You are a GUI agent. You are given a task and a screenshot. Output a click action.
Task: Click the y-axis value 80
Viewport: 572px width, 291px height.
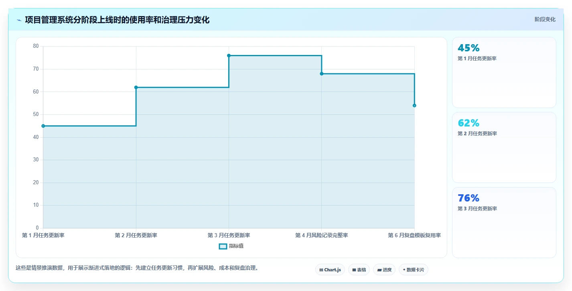(x=36, y=46)
